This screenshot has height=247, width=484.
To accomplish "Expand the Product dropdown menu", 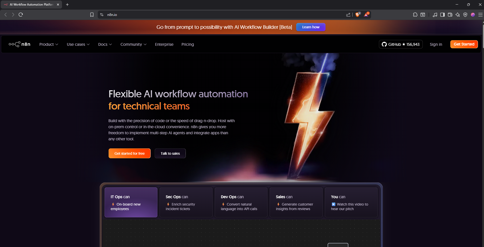I will [x=49, y=44].
